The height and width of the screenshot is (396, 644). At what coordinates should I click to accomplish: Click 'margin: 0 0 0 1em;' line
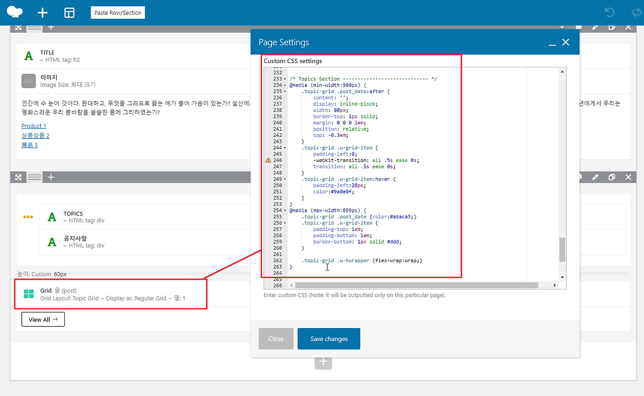click(341, 123)
